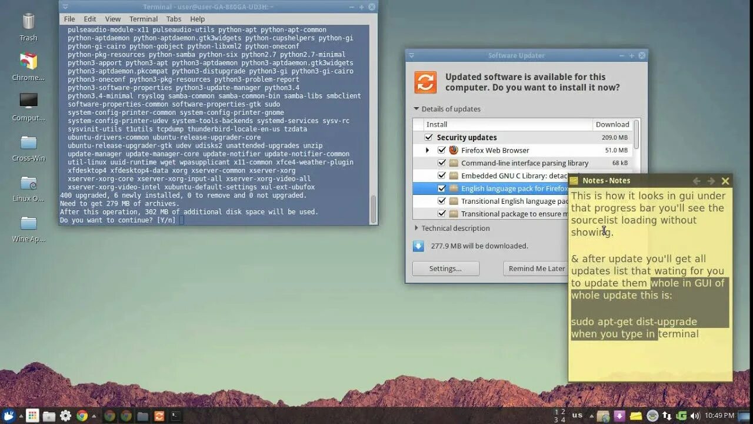Open the Terminal window menu arrow in title bar

[x=65, y=7]
